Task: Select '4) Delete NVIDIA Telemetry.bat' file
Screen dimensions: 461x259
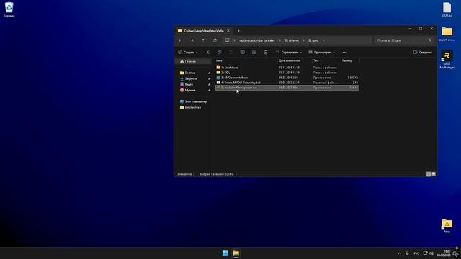Action: coord(287,83)
